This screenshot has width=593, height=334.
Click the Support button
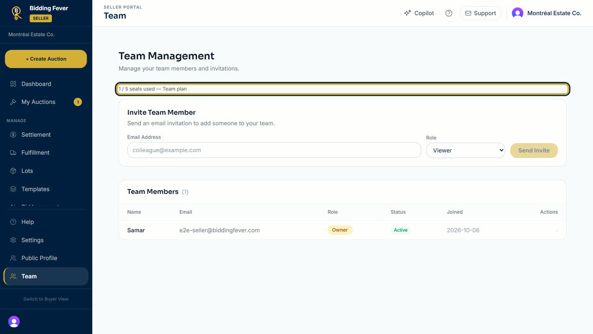480,13
